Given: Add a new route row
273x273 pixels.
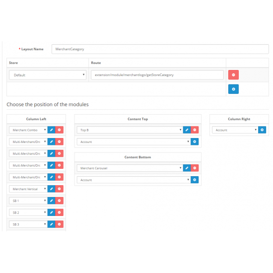Looking at the screenshot, I should [x=233, y=89].
